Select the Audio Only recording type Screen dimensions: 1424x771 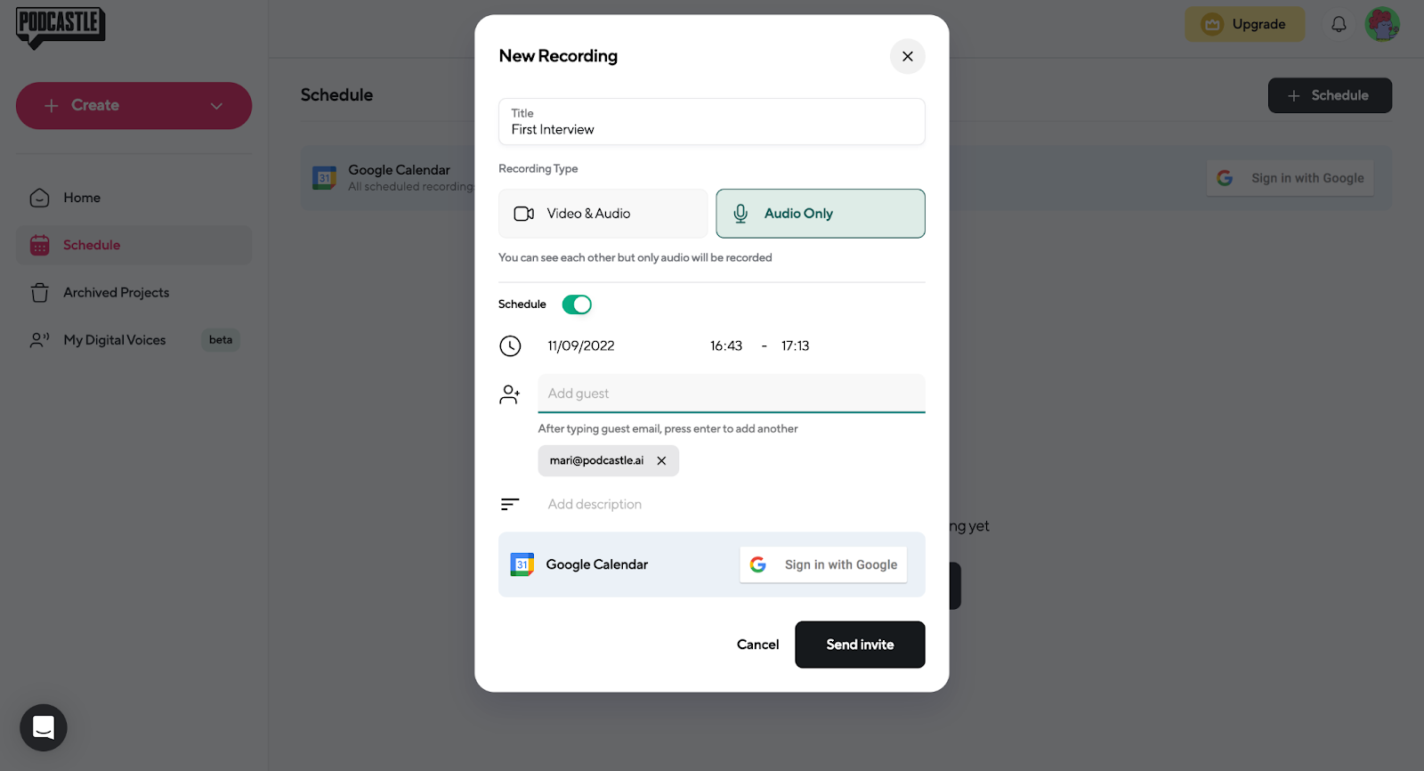click(820, 214)
